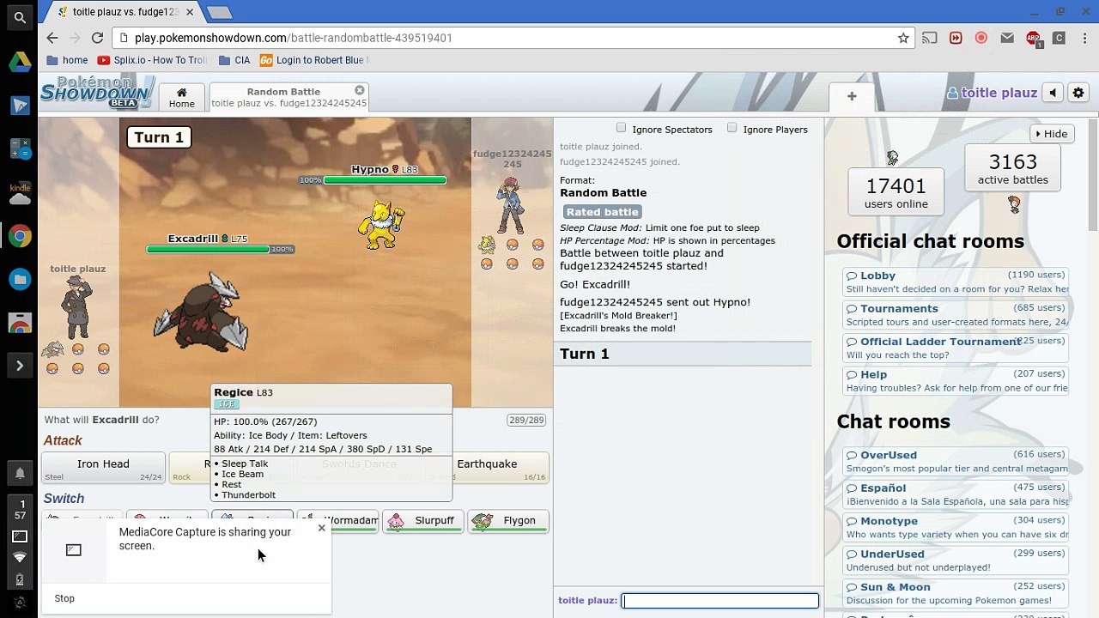This screenshot has width=1099, height=618.
Task: Open the notifications bell
Action: (x=20, y=473)
